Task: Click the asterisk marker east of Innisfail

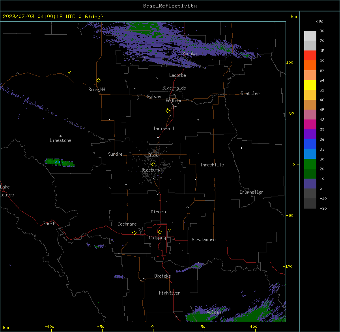Action: point(198,119)
